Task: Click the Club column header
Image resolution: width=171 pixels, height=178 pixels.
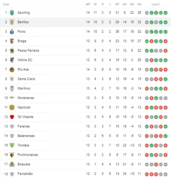Action: [x=6, y=4]
